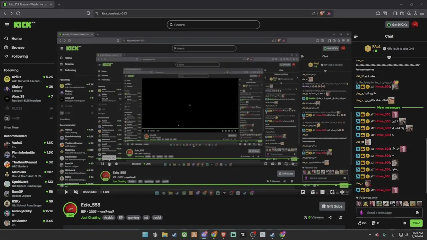Bookmark this page icon
Screen dimensions: 427x240
(x=88, y=13)
